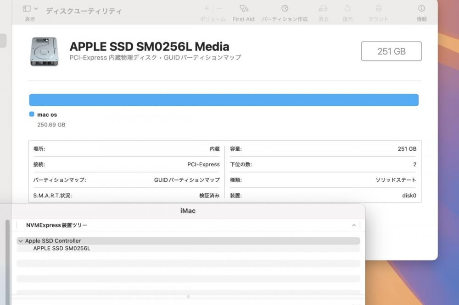
Task: Click the GUID partition map value
Action: (x=187, y=180)
